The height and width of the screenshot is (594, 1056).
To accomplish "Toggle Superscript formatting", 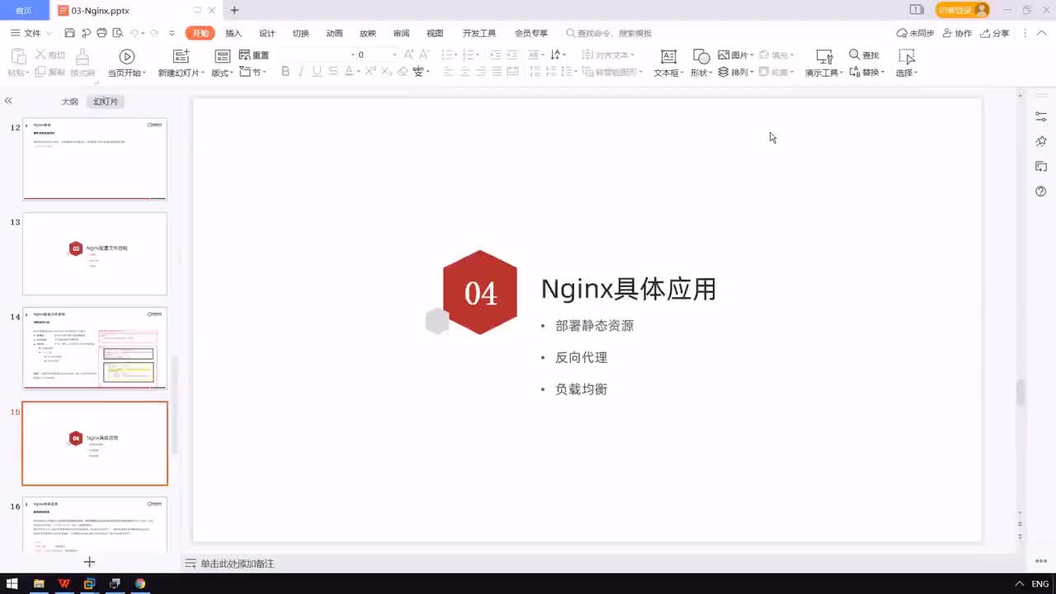I will pos(370,72).
